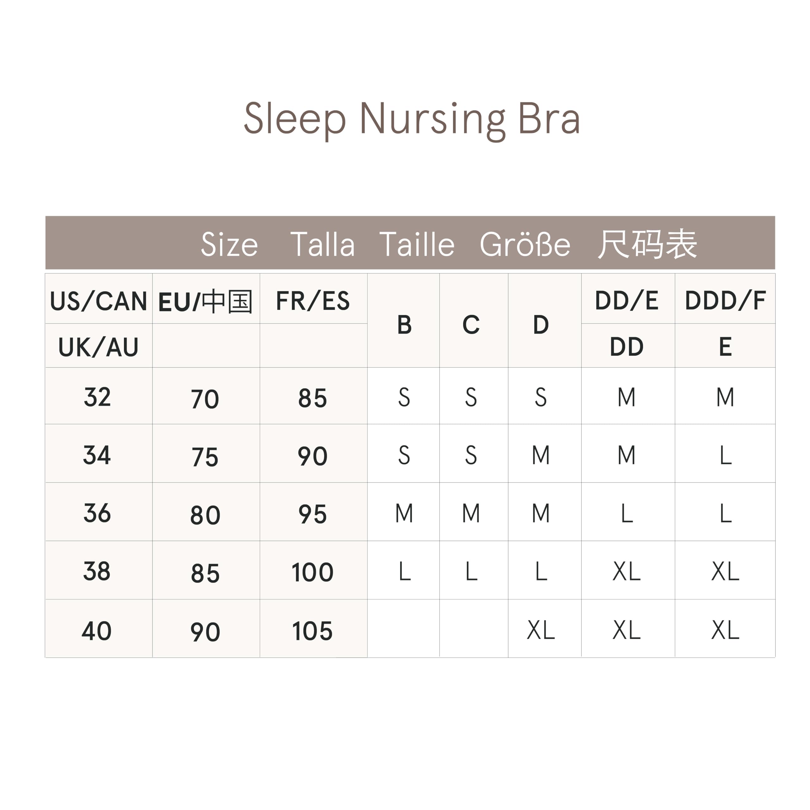810x810 pixels.
Task: Click M in row 36, B column
Action: coord(404,513)
